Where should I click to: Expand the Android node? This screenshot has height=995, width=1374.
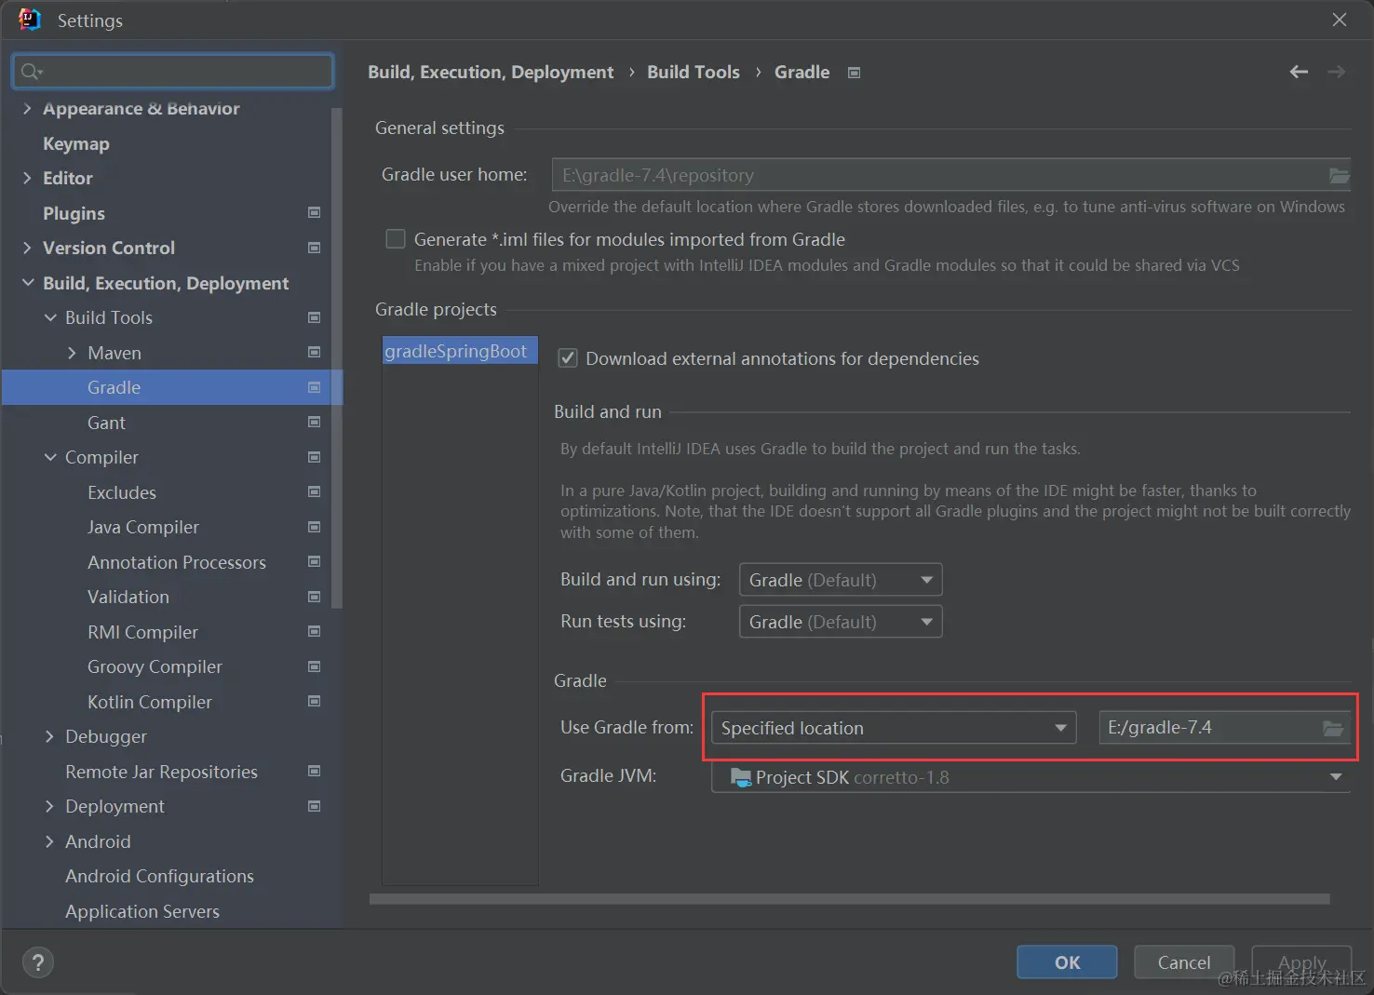pos(49,841)
